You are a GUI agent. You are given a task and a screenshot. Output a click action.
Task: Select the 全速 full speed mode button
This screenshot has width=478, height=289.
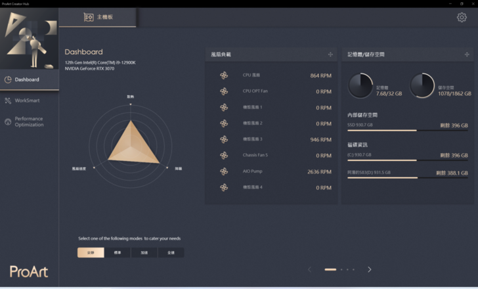tap(171, 252)
